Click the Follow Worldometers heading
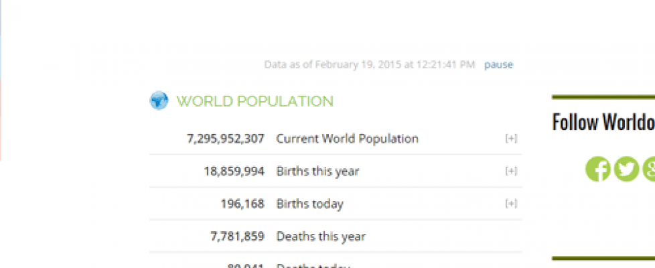Viewport: 655px width, 268px height. tap(603, 123)
